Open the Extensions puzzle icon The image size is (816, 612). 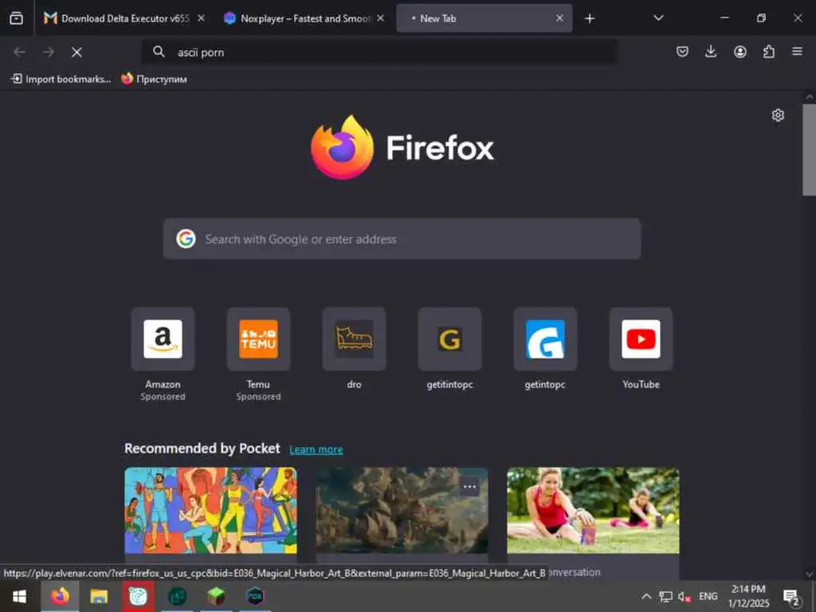(769, 52)
